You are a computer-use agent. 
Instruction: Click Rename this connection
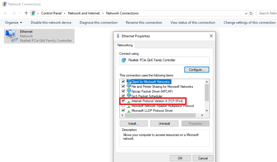click(144, 23)
